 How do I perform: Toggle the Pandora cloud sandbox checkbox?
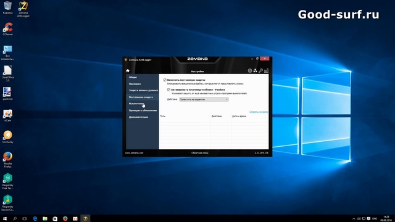(168, 89)
